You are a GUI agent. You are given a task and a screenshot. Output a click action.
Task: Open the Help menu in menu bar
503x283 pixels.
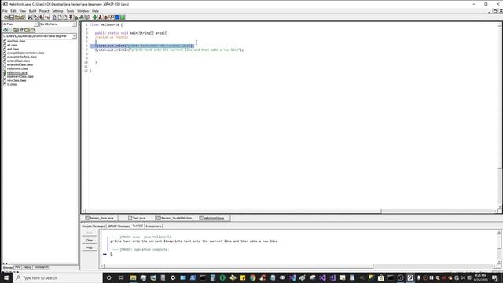coord(95,11)
